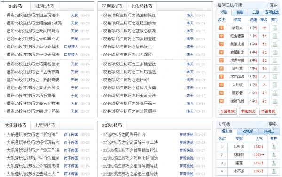The height and width of the screenshot is (177, 282).
Task: Open article 双色球投注技巧之号码优化
Action: tap(127, 47)
